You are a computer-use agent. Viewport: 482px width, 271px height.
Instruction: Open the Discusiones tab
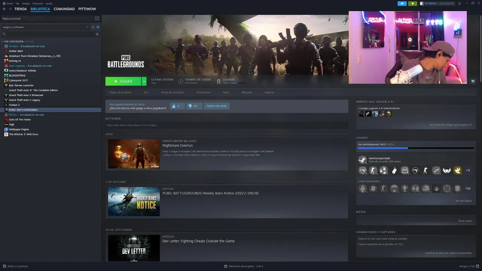(x=203, y=92)
